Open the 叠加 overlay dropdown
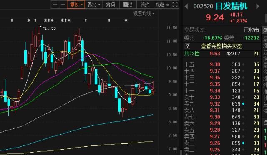 coord(93,5)
